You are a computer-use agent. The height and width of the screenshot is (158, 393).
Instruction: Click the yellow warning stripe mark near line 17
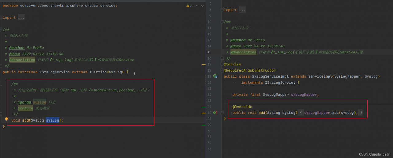pos(203,65)
